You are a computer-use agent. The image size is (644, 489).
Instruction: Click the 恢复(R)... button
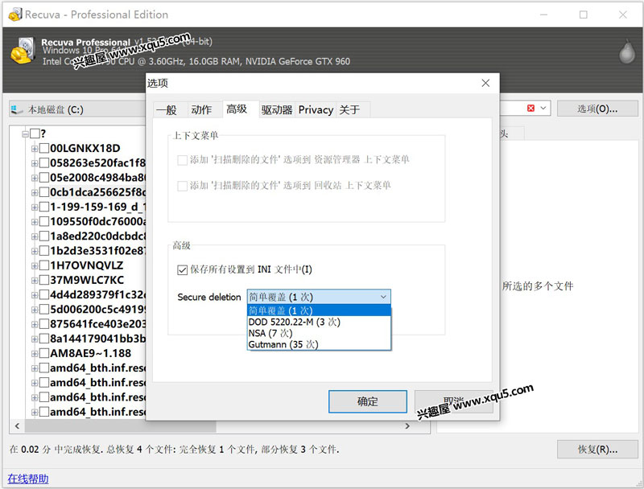(597, 450)
